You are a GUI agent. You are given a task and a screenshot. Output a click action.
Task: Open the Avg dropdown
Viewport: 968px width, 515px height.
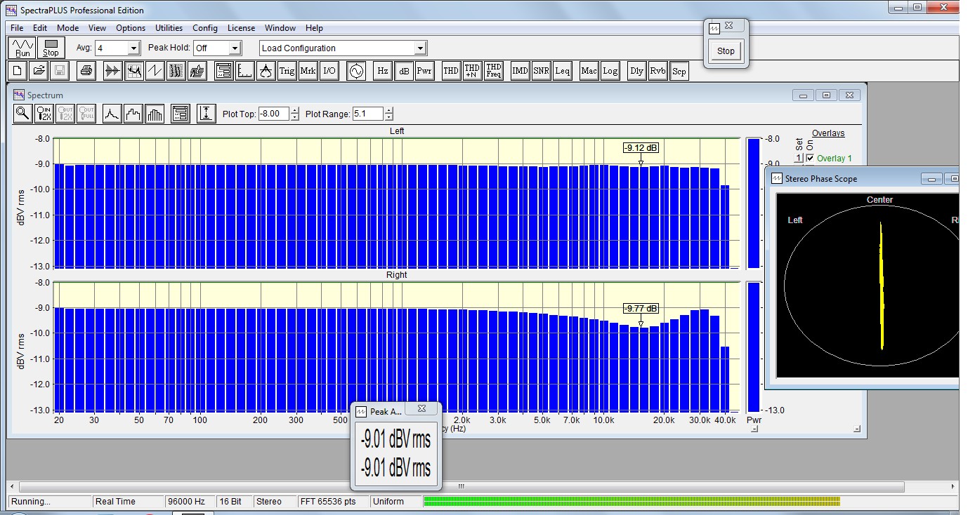coord(133,48)
